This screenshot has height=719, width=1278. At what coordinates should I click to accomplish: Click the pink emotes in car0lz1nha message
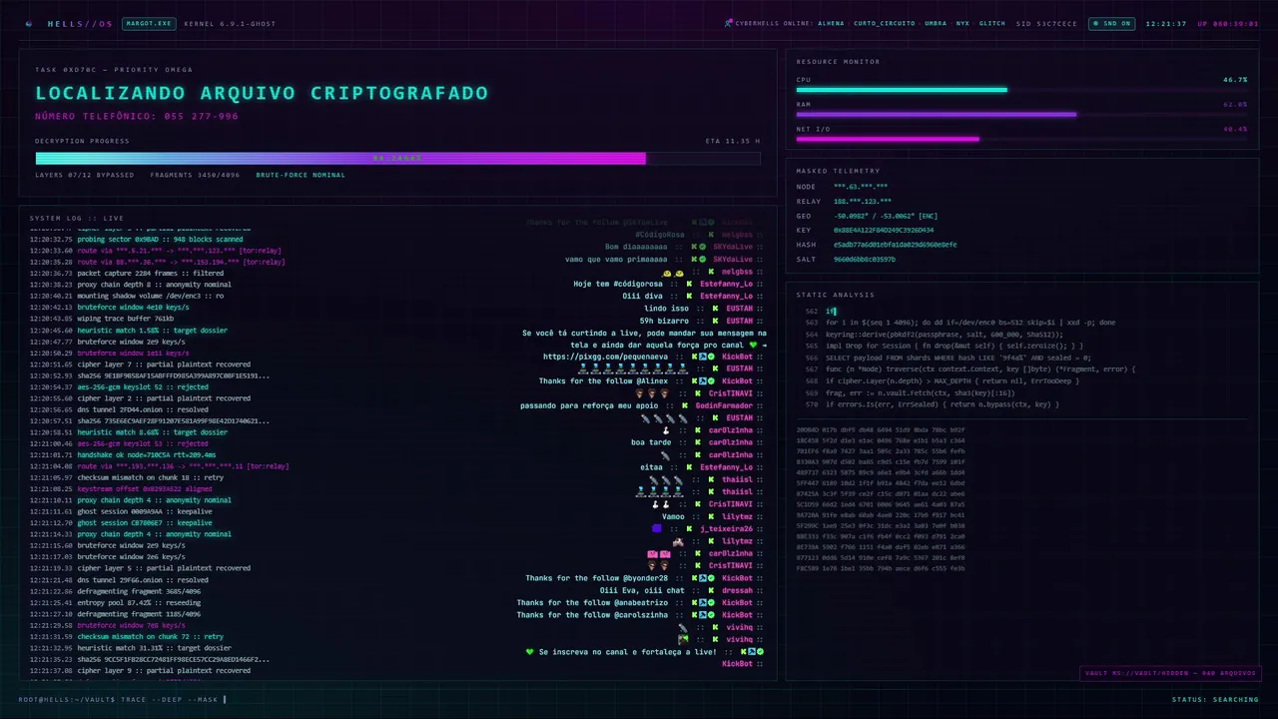coord(658,553)
